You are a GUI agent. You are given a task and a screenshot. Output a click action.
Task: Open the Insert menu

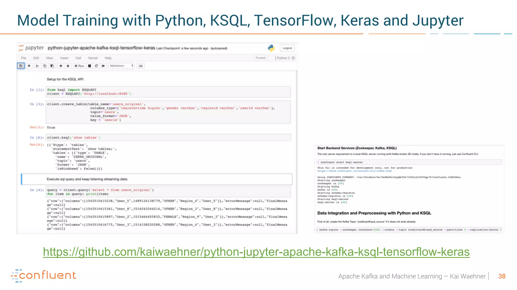64,58
